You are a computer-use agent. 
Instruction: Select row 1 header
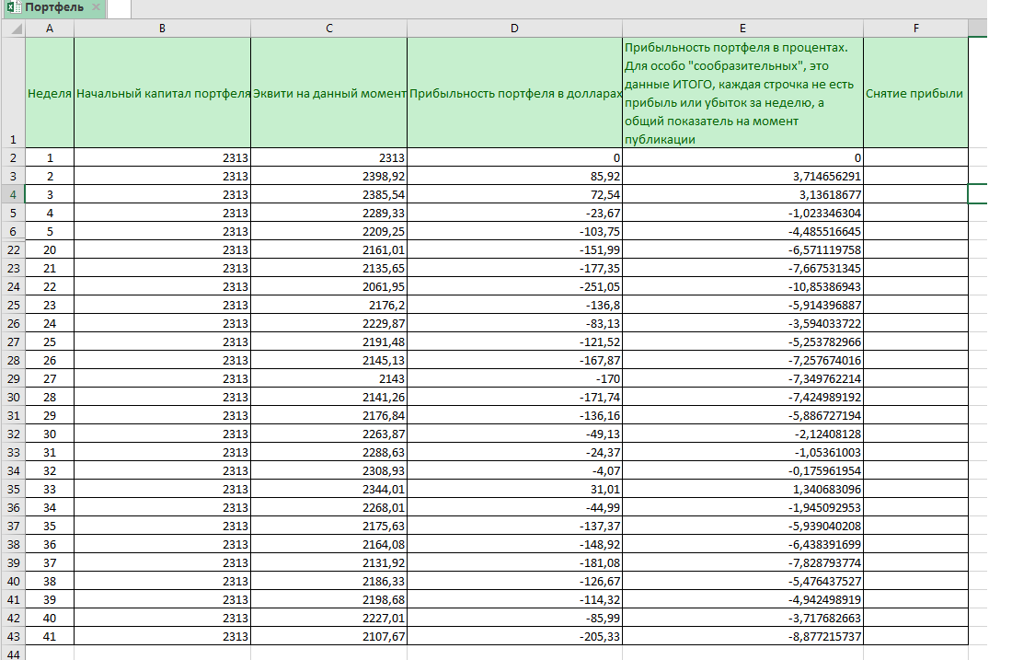12,92
